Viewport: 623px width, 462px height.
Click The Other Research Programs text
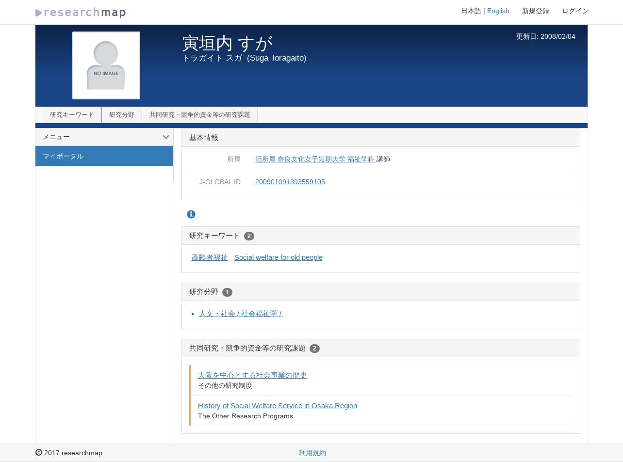click(x=246, y=416)
